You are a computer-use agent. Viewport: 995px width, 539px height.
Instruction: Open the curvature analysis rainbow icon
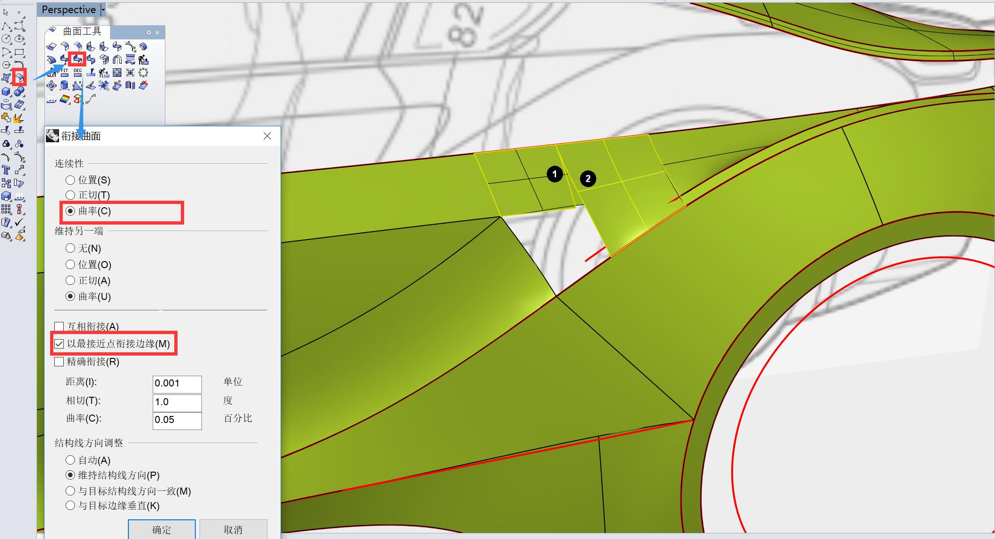click(x=65, y=99)
